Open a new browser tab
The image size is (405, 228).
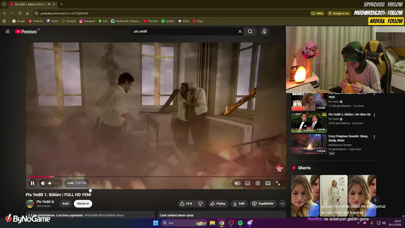[61, 4]
